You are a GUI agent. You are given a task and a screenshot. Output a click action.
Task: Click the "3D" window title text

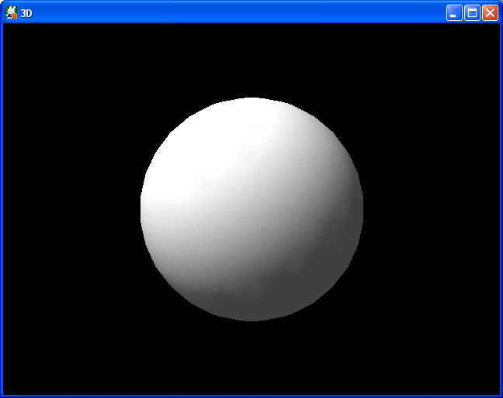click(26, 13)
